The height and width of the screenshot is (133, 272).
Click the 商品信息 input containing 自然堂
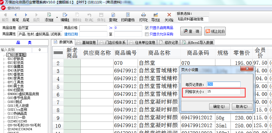pyautogui.click(x=40, y=28)
